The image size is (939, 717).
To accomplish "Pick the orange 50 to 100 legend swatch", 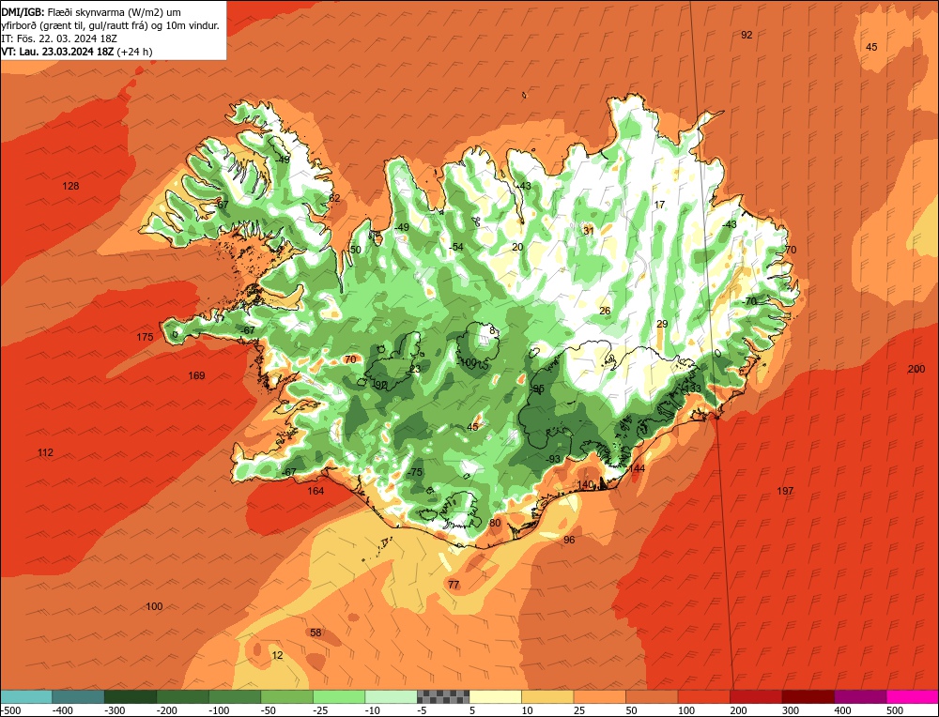I will [x=652, y=696].
